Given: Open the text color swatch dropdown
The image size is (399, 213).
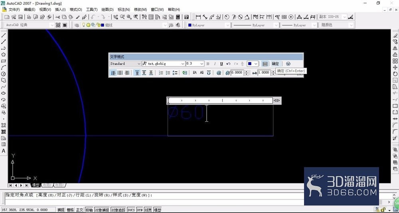Looking at the screenshot, I should coord(253,63).
